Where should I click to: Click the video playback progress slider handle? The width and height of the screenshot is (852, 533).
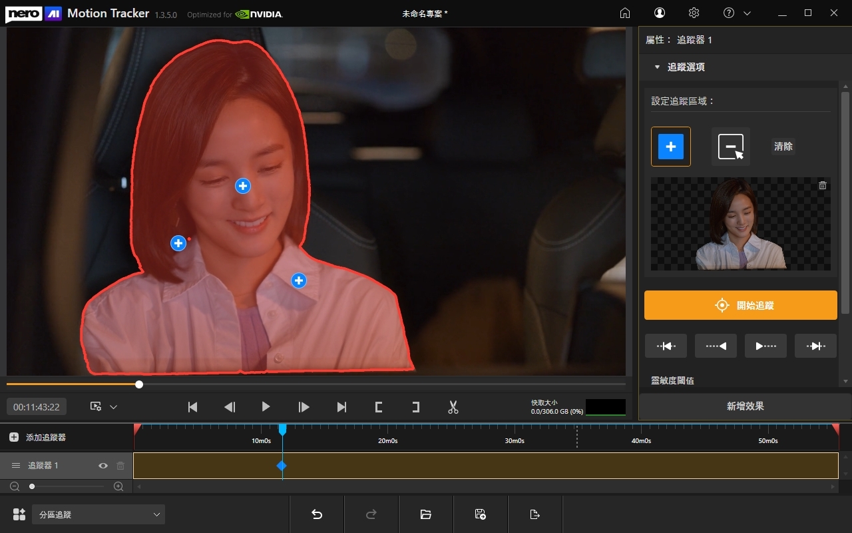pyautogui.click(x=139, y=384)
